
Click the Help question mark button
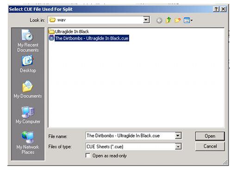point(216,9)
